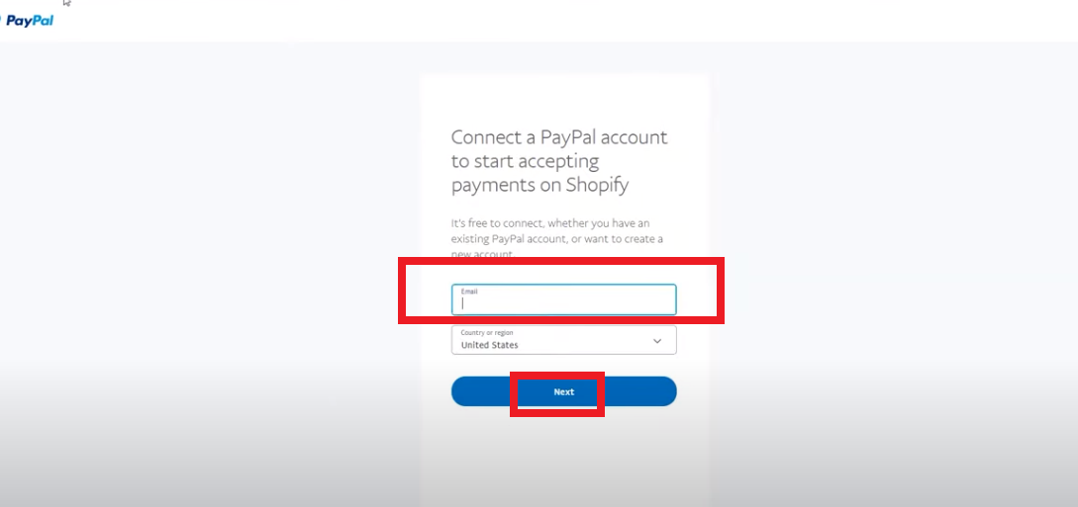Image resolution: width=1078 pixels, height=507 pixels.
Task: Click existing PayPal account text in description
Action: coord(529,239)
